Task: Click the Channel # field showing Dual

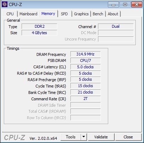Action: point(116,26)
